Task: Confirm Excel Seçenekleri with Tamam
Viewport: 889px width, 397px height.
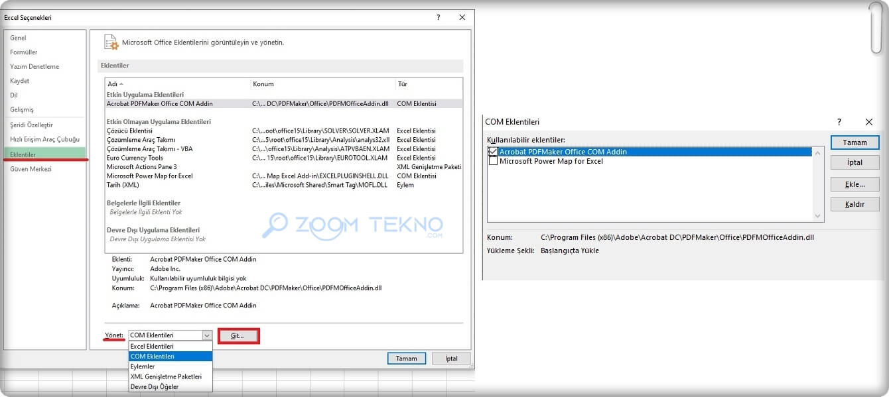Action: click(x=407, y=359)
